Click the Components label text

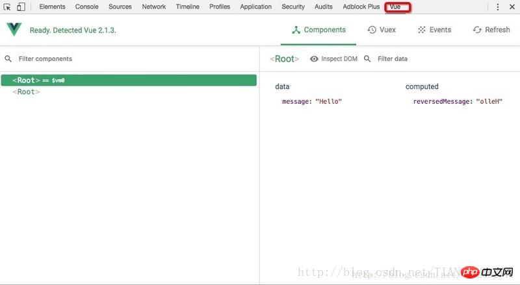(x=324, y=30)
